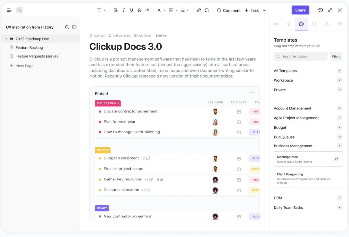Click tag icon on Resource allocation

point(149,190)
